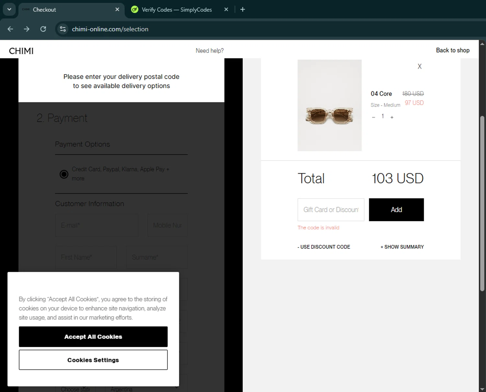Image resolution: width=486 pixels, height=392 pixels.
Task: Click the scrollbar down arrow
Action: 482,389
